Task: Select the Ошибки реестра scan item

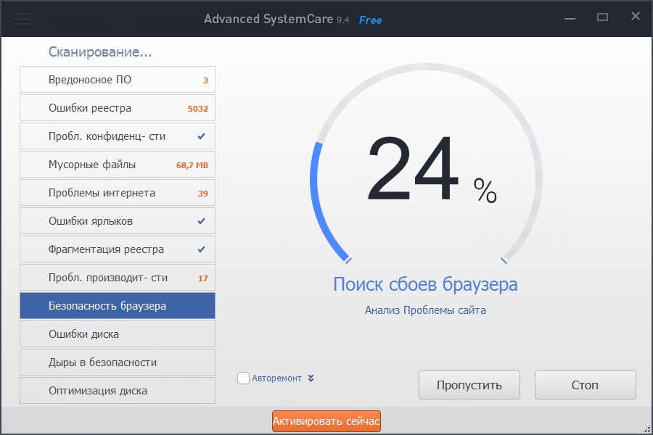Action: click(x=118, y=108)
